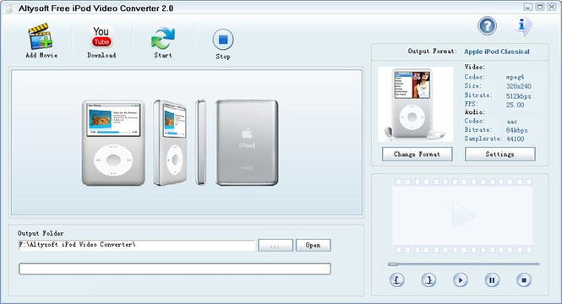The width and height of the screenshot is (562, 304).
Task: Start conversion with the Start arrows icon
Action: (x=163, y=38)
